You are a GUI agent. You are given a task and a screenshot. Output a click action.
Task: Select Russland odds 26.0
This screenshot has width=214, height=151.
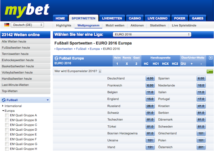[x=150, y=106]
